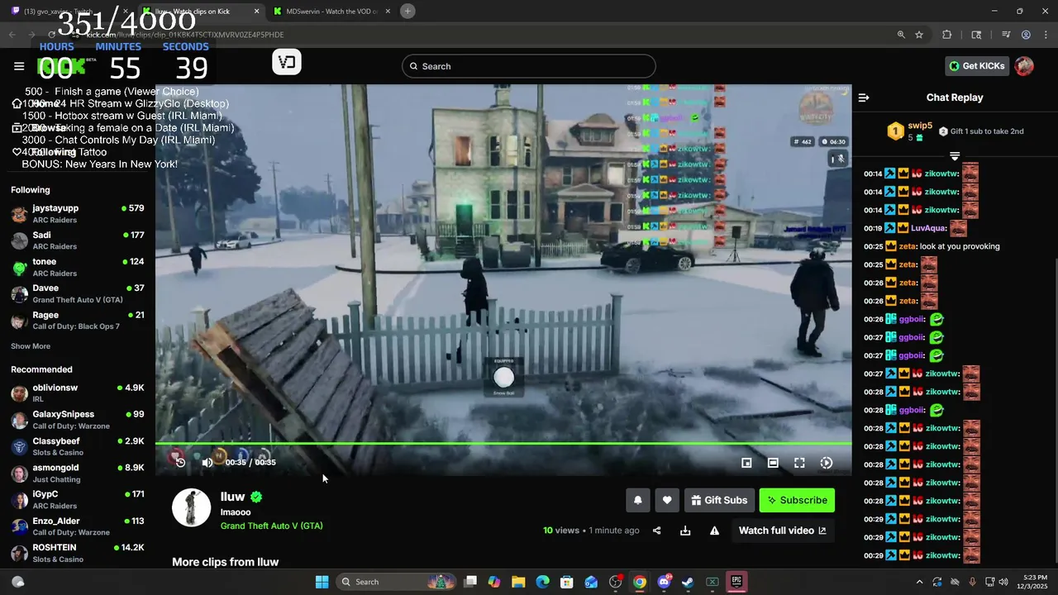
Task: Click the Get KICKs button
Action: click(x=976, y=66)
